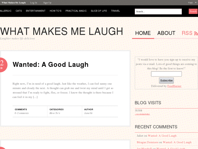The image size is (198, 149).
Task: Select Slice of Life menu item
Action: (99, 11)
